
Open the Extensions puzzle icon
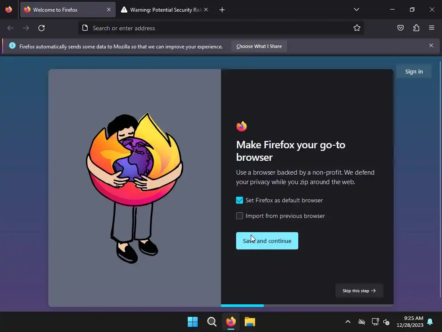pos(416,28)
